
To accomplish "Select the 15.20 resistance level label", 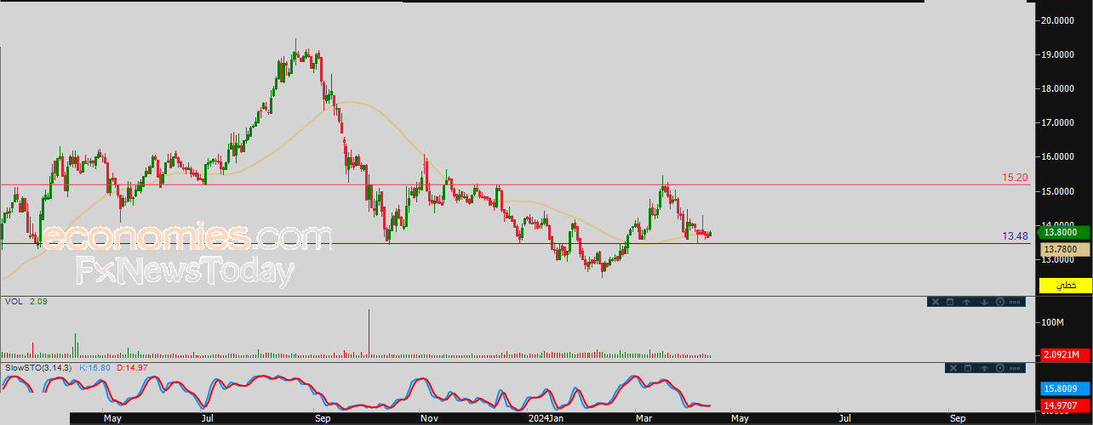I will click(1015, 178).
